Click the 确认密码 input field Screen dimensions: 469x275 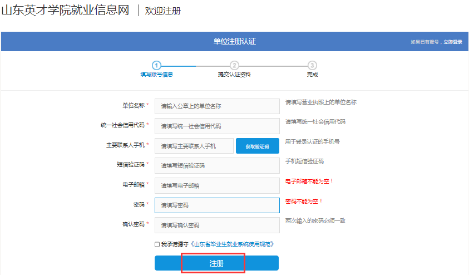coord(216,225)
